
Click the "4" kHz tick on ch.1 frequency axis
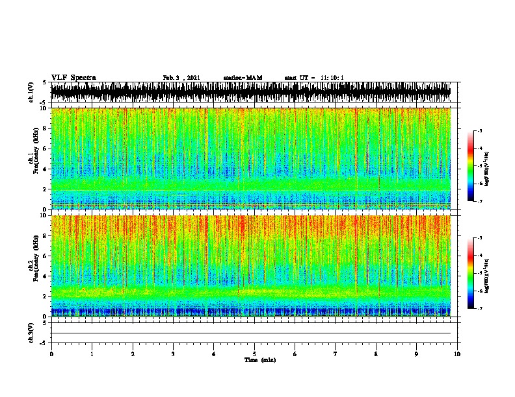[x=46, y=169]
